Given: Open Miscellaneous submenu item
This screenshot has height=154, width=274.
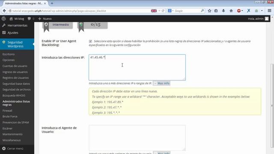Looking at the screenshot, I should (x=12, y=140).
